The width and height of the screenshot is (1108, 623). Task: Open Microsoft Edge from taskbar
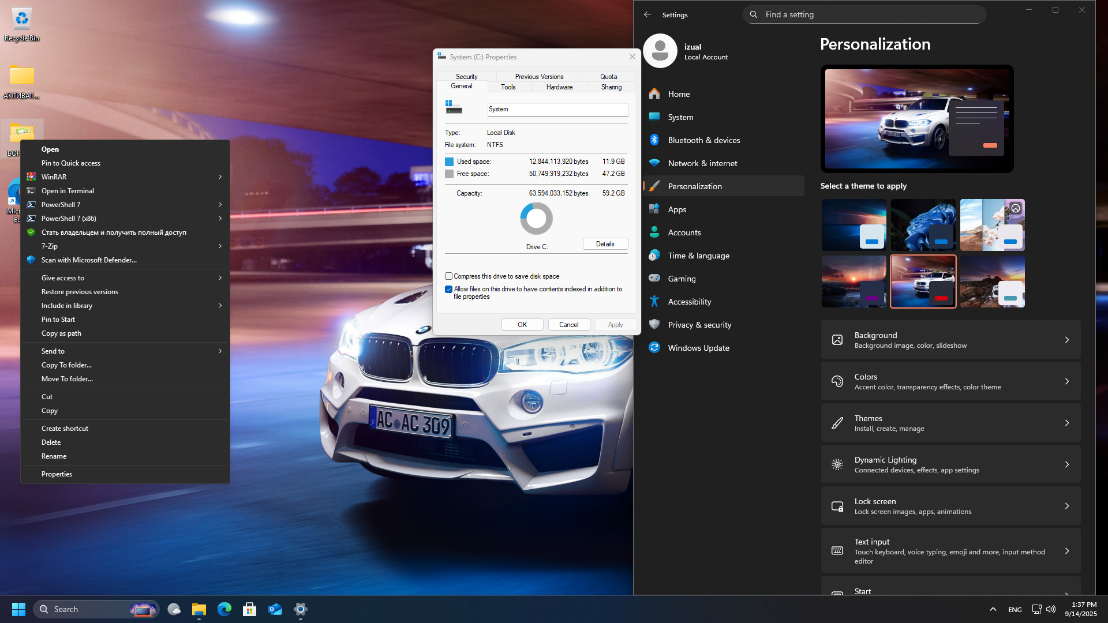pyautogui.click(x=224, y=609)
